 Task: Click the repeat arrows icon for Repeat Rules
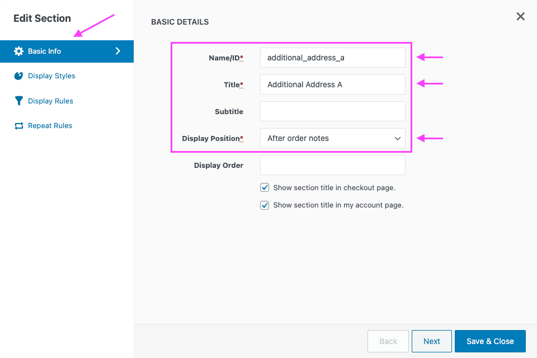coord(18,125)
